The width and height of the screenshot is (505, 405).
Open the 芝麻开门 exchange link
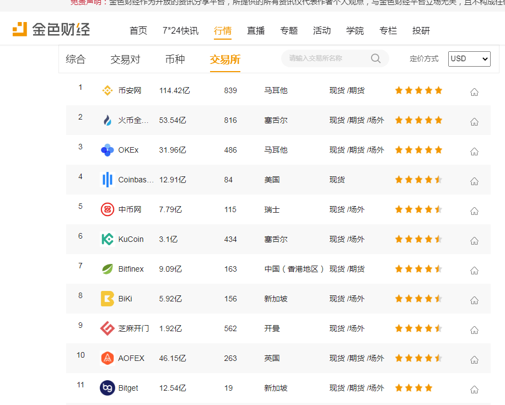tap(135, 328)
